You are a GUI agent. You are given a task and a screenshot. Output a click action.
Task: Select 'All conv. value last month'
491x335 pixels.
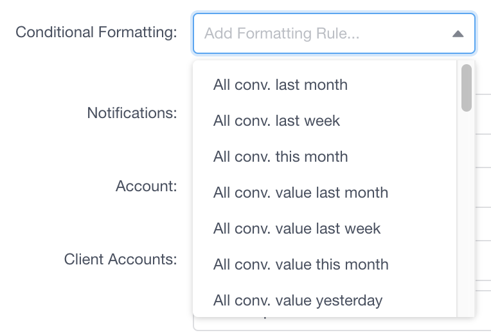pyautogui.click(x=300, y=193)
